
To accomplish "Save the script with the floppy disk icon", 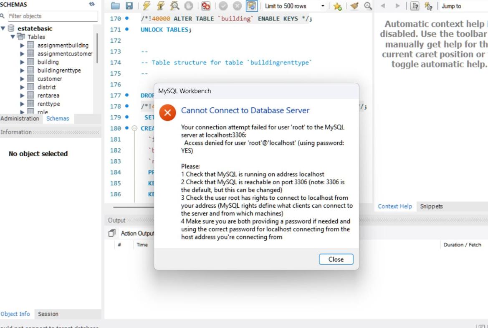I will pyautogui.click(x=129, y=6).
